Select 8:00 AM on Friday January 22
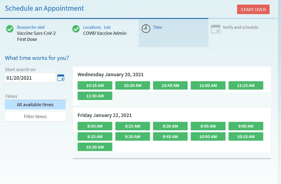This screenshot has width=281, height=184. click(95, 126)
